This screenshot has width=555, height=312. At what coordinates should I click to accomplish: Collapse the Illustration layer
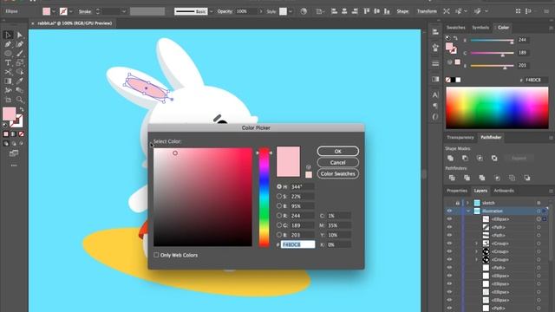pyautogui.click(x=468, y=211)
